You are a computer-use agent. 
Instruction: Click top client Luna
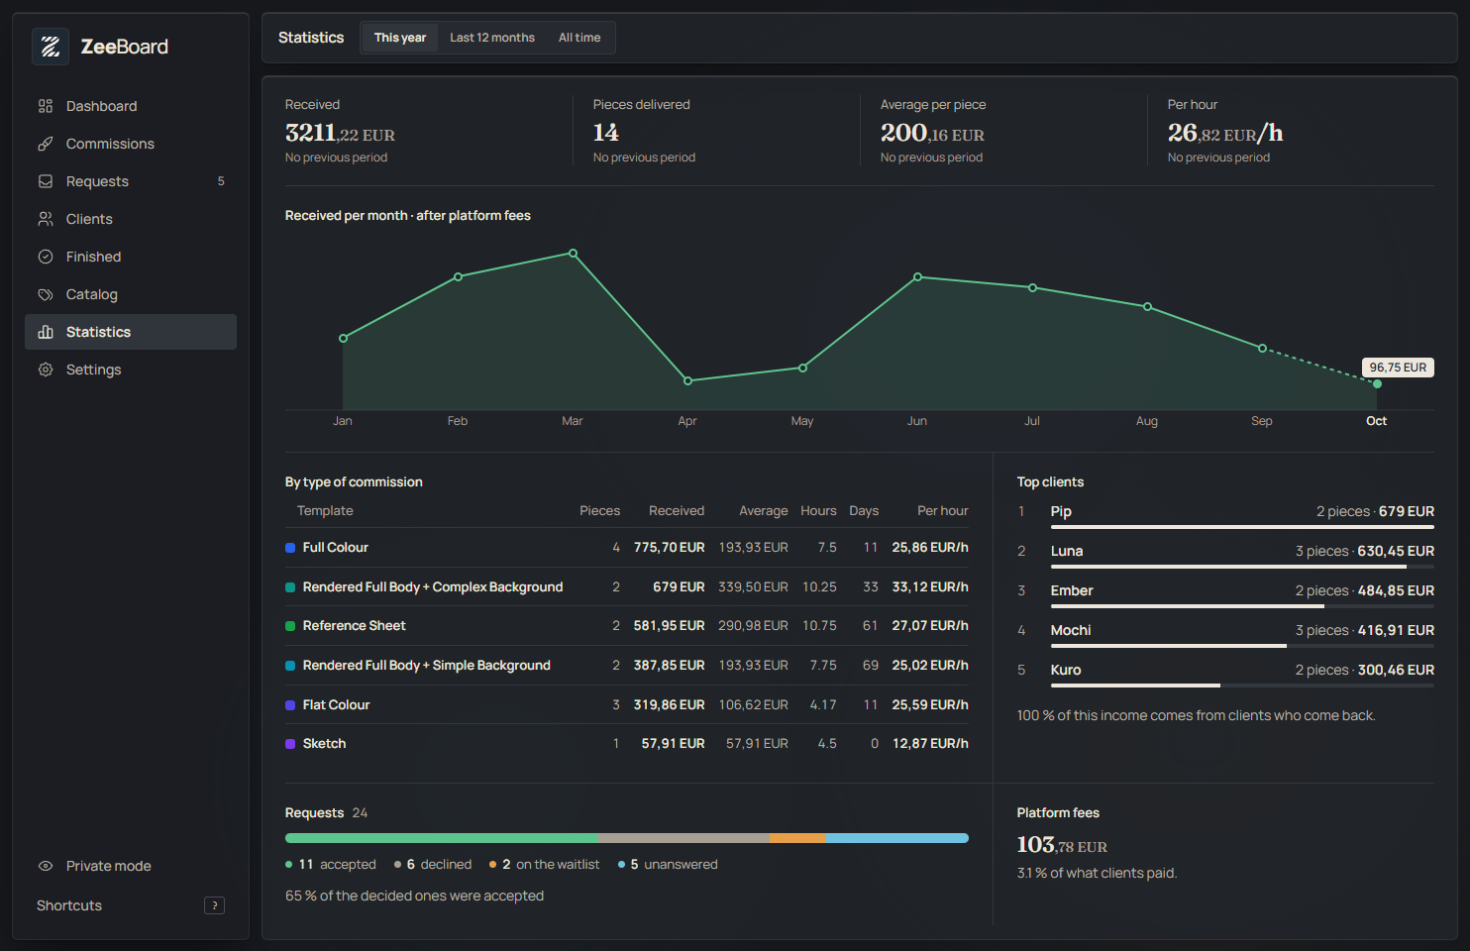tap(1225, 554)
